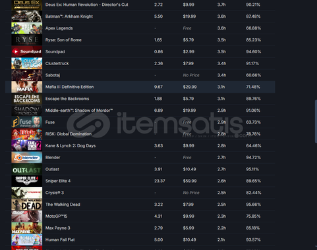317x250 pixels.
Task: Select the Crysis 3 game row title
Action: tap(55, 193)
